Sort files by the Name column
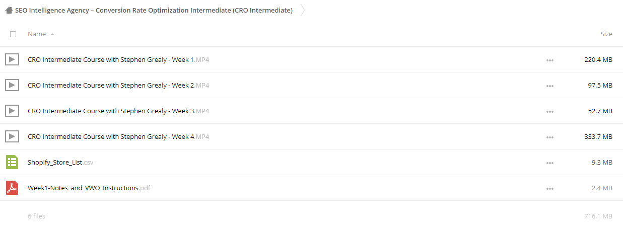Image resolution: width=623 pixels, height=229 pixels. pos(37,34)
